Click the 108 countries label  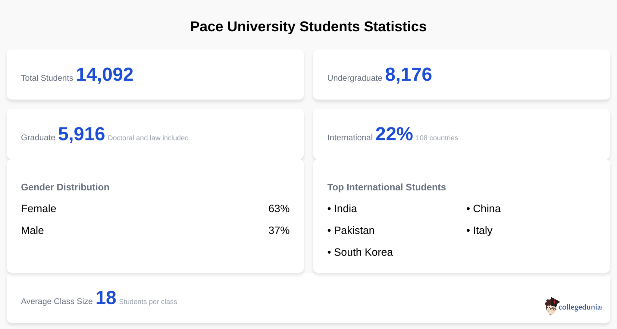tap(437, 138)
